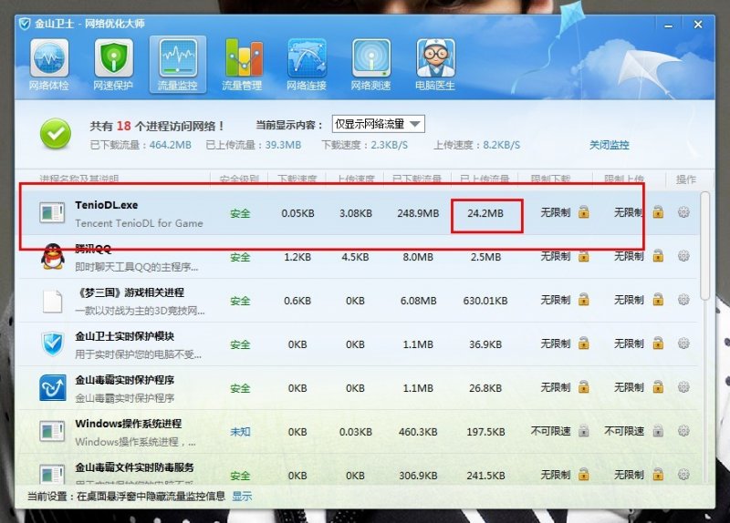Open settings gear for Windows操作系统进程 row
This screenshot has height=523, width=730.
pos(683,430)
